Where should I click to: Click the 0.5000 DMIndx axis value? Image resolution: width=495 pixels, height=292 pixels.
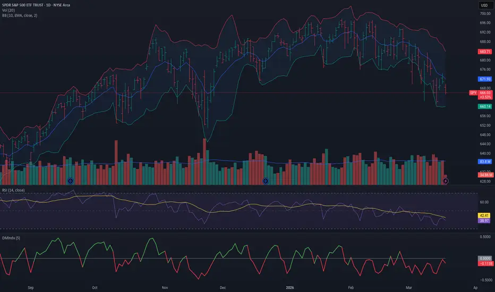pyautogui.click(x=485, y=237)
